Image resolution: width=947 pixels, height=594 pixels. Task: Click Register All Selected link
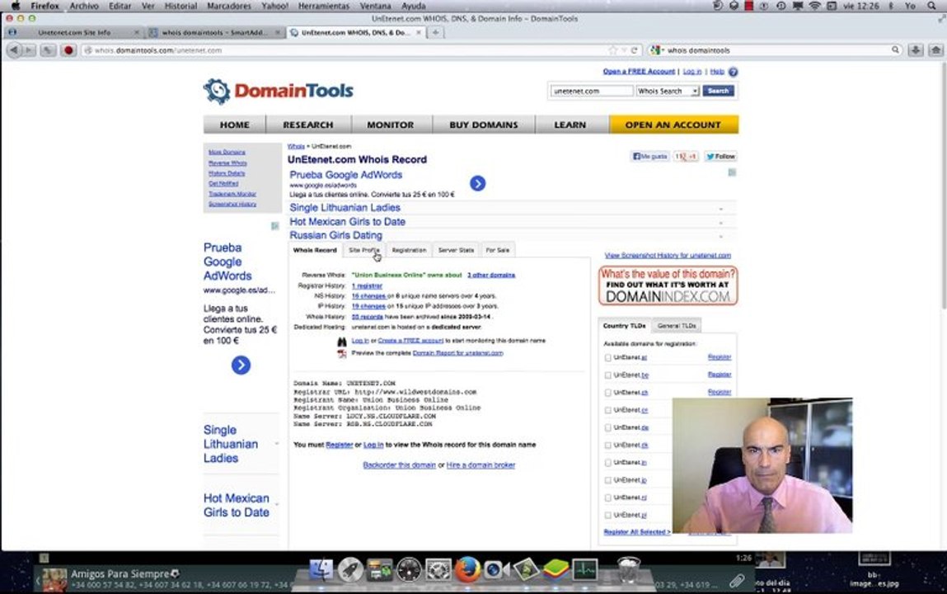click(637, 532)
